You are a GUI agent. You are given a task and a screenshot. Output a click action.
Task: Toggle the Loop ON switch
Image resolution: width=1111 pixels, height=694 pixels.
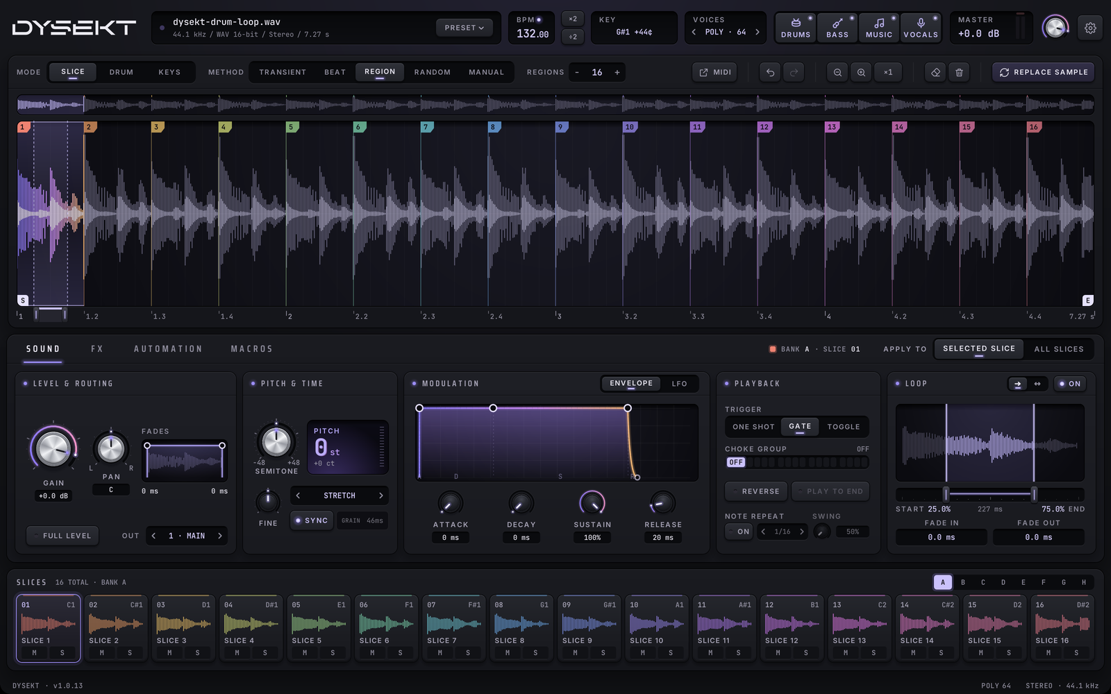[x=1069, y=384]
